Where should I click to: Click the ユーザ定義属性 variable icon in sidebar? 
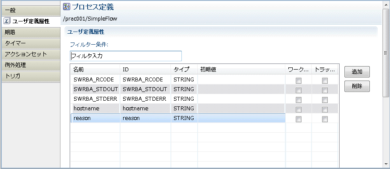click(x=7, y=21)
